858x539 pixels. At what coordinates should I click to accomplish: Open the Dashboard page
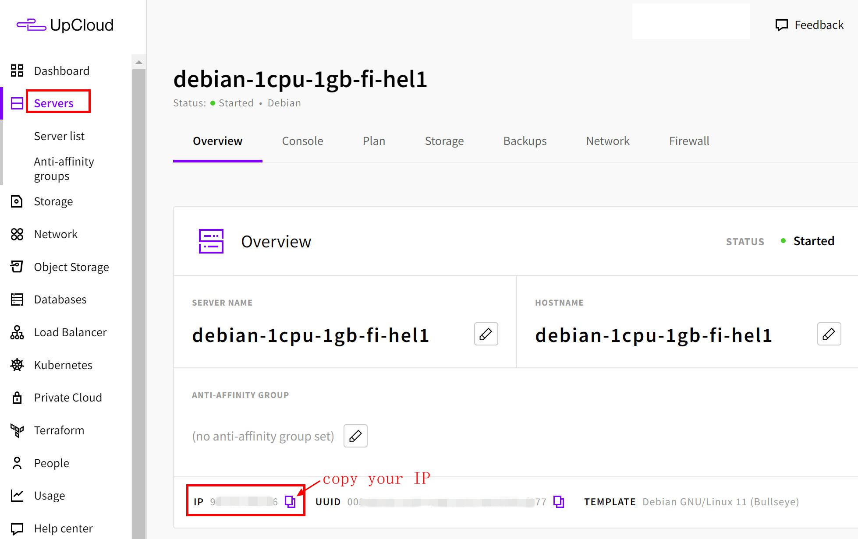[62, 71]
